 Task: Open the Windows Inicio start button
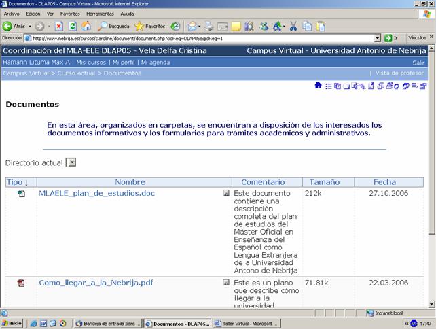(x=12, y=323)
